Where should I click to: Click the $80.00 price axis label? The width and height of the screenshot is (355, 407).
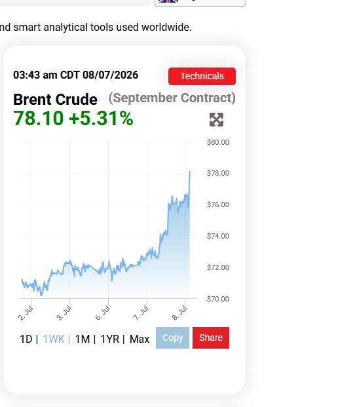218,142
